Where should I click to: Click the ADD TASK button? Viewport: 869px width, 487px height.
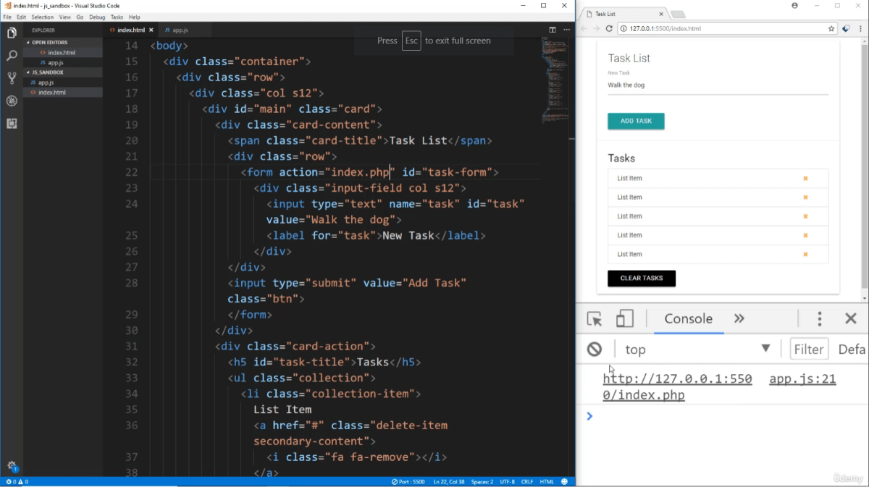coord(636,121)
